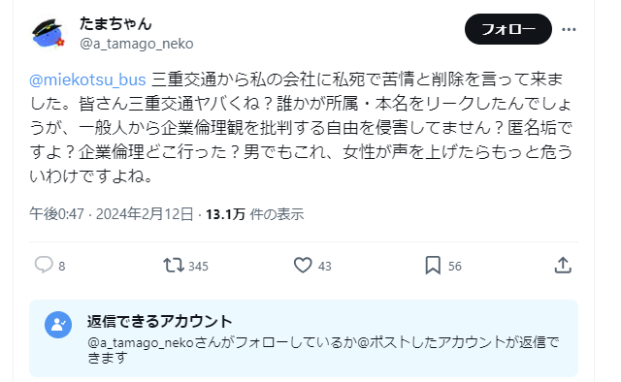Image resolution: width=621 pixels, height=382 pixels.
Task: Click the bookmark count 56
Action: (x=455, y=267)
